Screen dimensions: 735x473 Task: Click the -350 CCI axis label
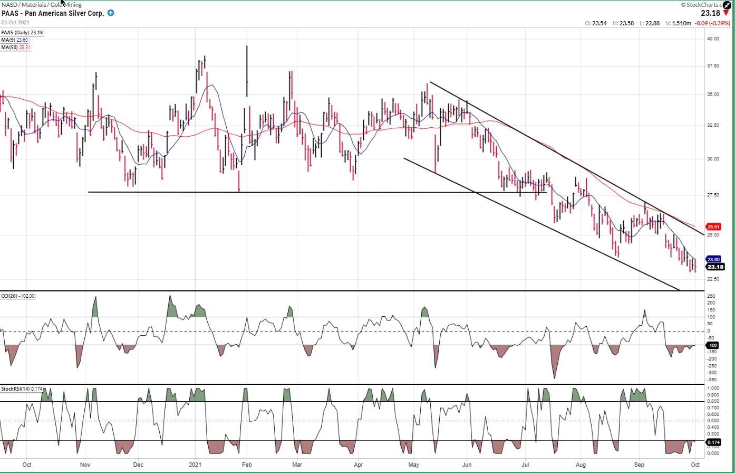pos(712,380)
